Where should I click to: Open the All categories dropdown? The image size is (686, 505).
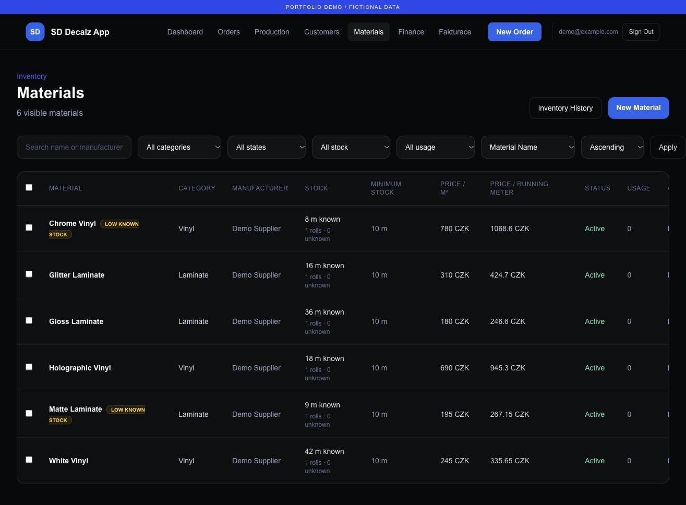click(179, 147)
